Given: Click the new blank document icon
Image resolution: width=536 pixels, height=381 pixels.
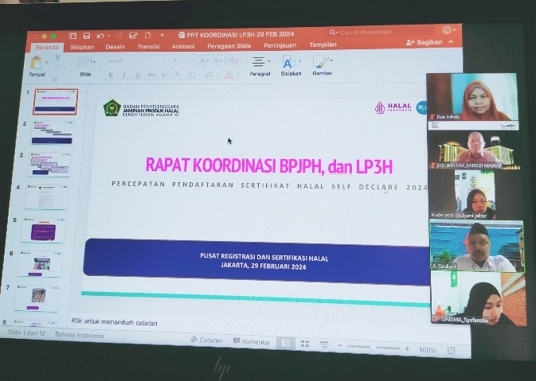Looking at the screenshot, I should (147, 35).
